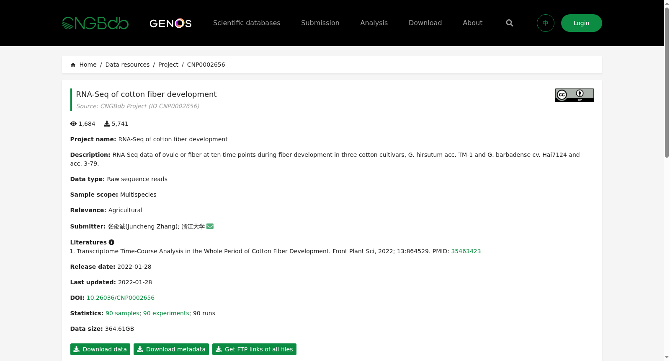Open the GENOS logo link
The width and height of the screenshot is (670, 361).
(170, 23)
